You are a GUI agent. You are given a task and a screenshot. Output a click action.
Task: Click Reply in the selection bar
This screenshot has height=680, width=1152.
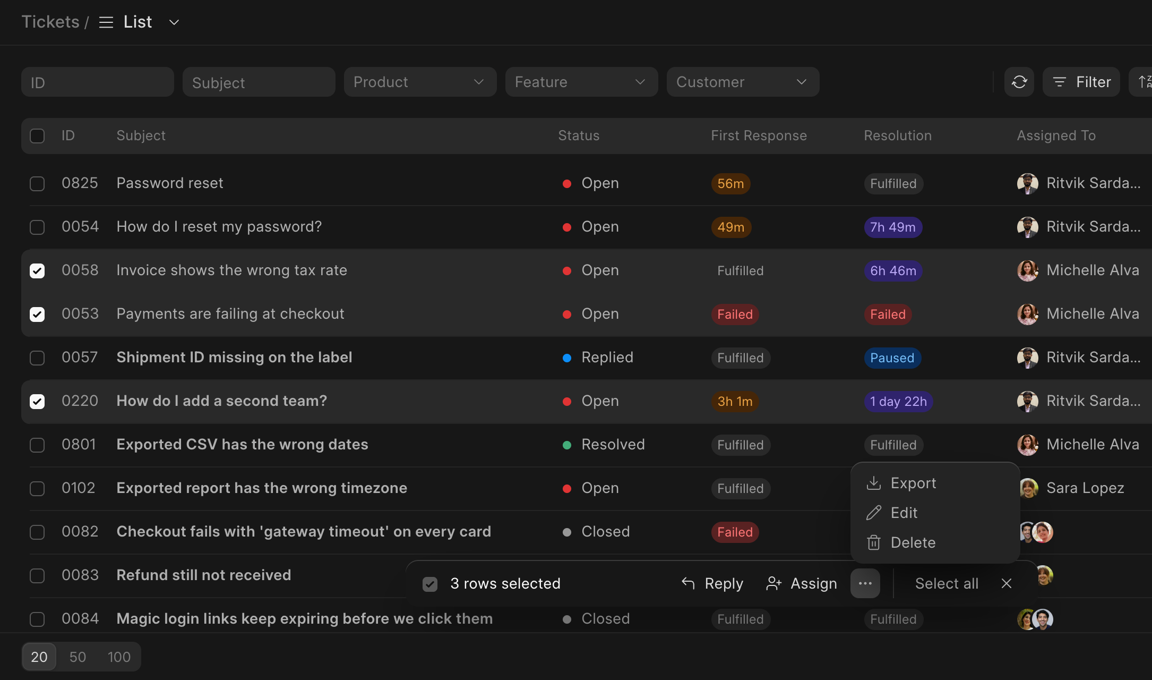712,583
